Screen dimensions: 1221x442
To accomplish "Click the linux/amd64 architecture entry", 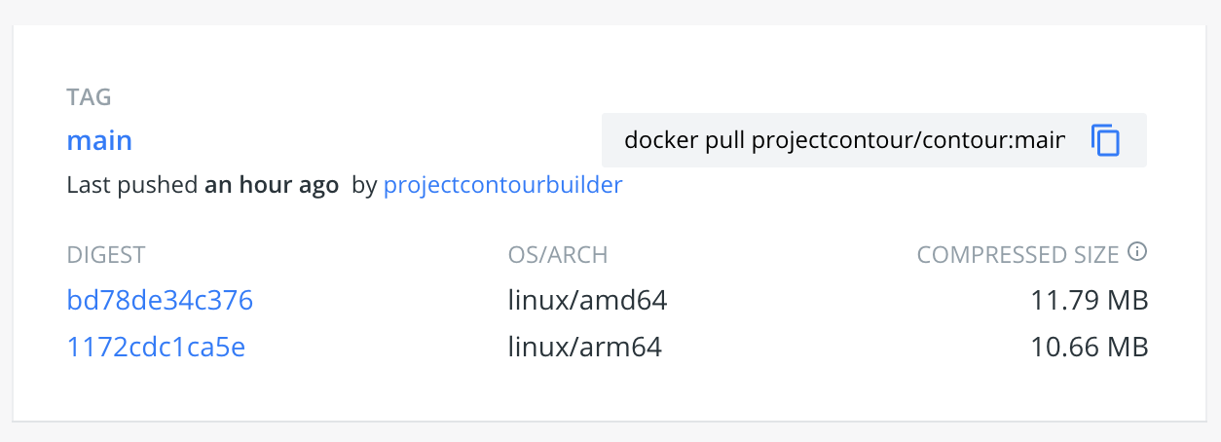I will coord(587,300).
